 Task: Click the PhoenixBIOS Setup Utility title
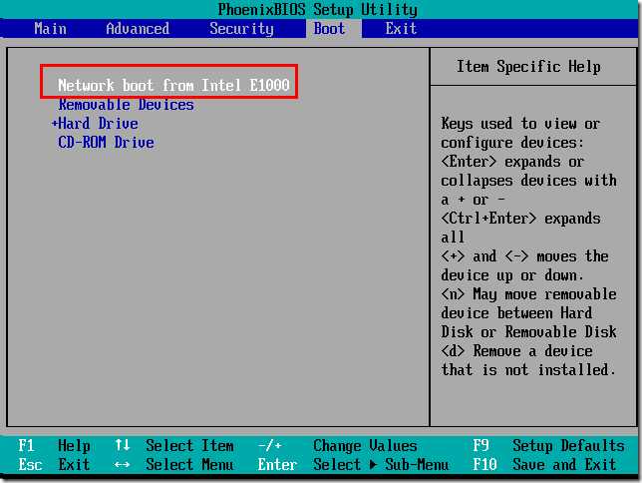(318, 9)
